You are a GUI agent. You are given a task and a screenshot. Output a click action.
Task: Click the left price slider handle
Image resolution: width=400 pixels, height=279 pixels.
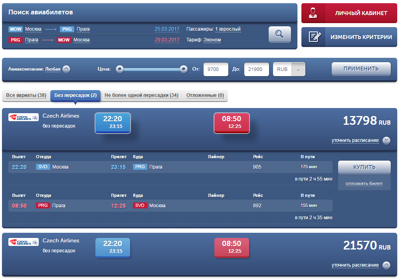click(119, 69)
